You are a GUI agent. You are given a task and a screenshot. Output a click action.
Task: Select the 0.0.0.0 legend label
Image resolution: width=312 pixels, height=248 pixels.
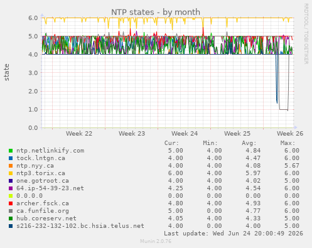point(30,196)
